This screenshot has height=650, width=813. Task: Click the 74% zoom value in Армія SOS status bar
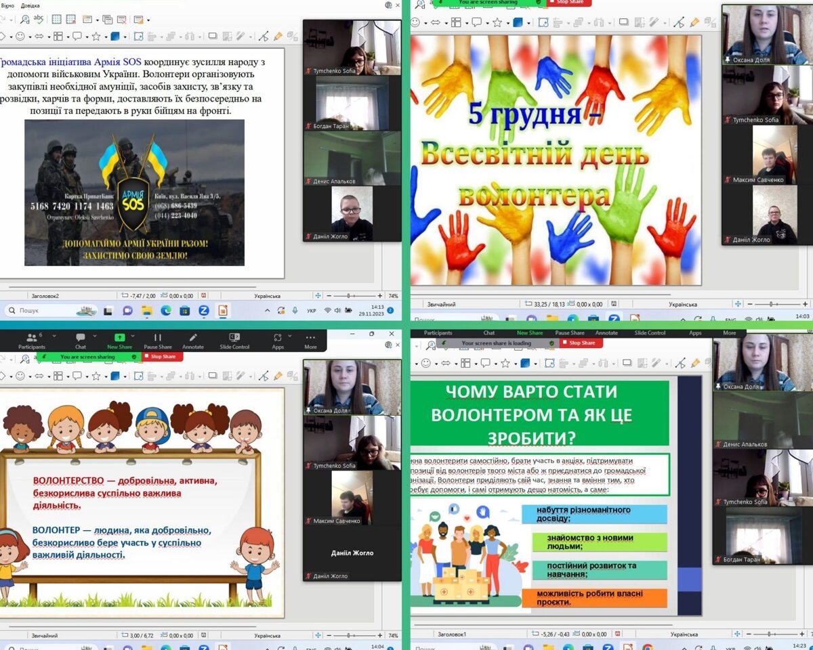pyautogui.click(x=393, y=296)
